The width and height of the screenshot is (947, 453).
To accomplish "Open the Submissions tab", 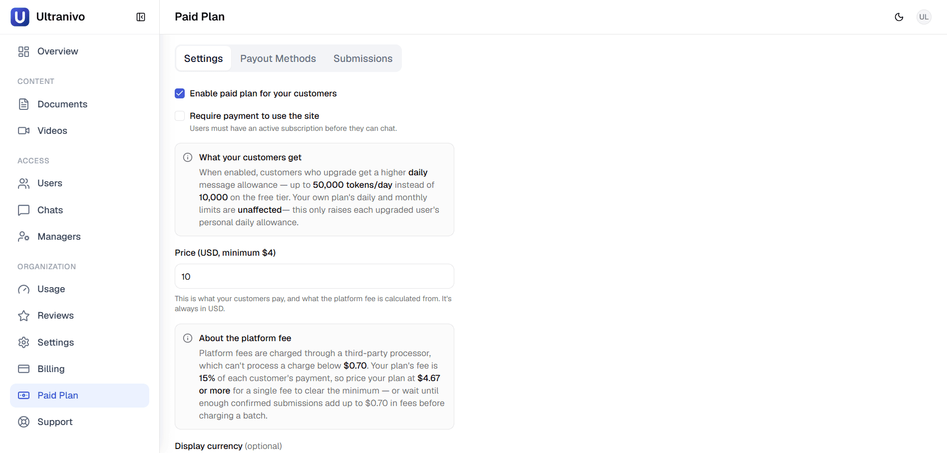I will pos(363,58).
